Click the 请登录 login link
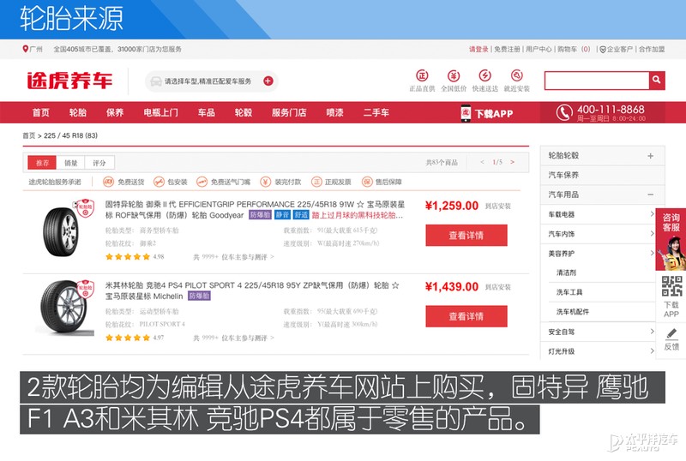686x461 pixels. 478,50
